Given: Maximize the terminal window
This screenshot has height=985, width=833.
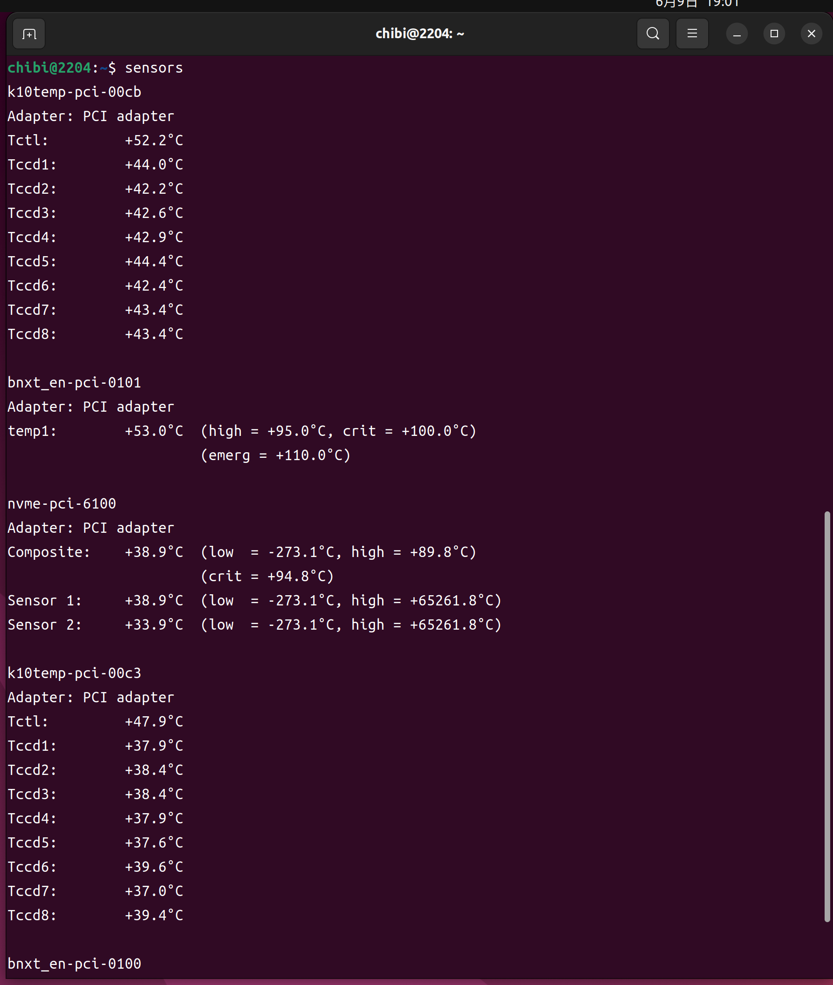Looking at the screenshot, I should pos(773,34).
